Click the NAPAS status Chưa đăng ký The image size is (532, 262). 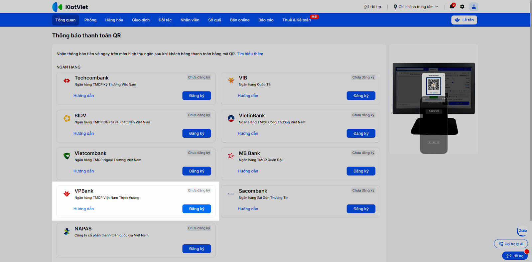click(x=199, y=228)
